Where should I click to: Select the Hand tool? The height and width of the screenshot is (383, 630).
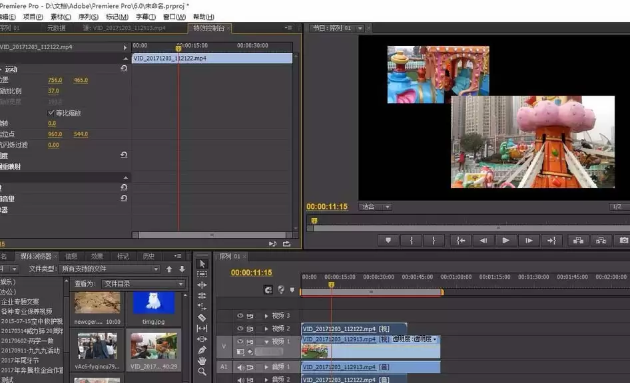pos(202,361)
